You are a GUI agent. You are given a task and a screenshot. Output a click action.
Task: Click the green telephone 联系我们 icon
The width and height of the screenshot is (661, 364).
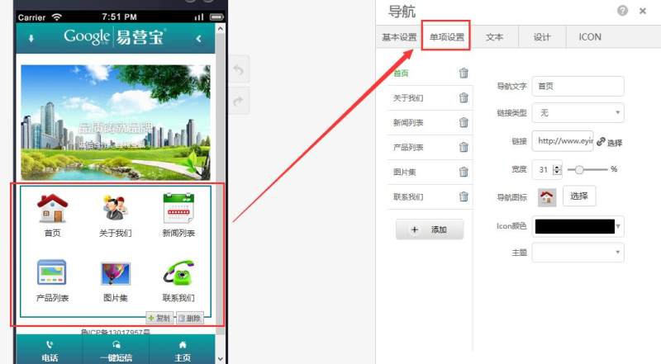click(x=178, y=272)
